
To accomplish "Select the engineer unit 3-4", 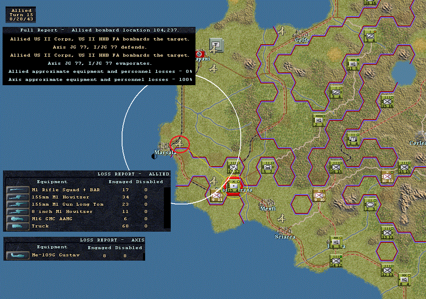I will pos(353,139).
